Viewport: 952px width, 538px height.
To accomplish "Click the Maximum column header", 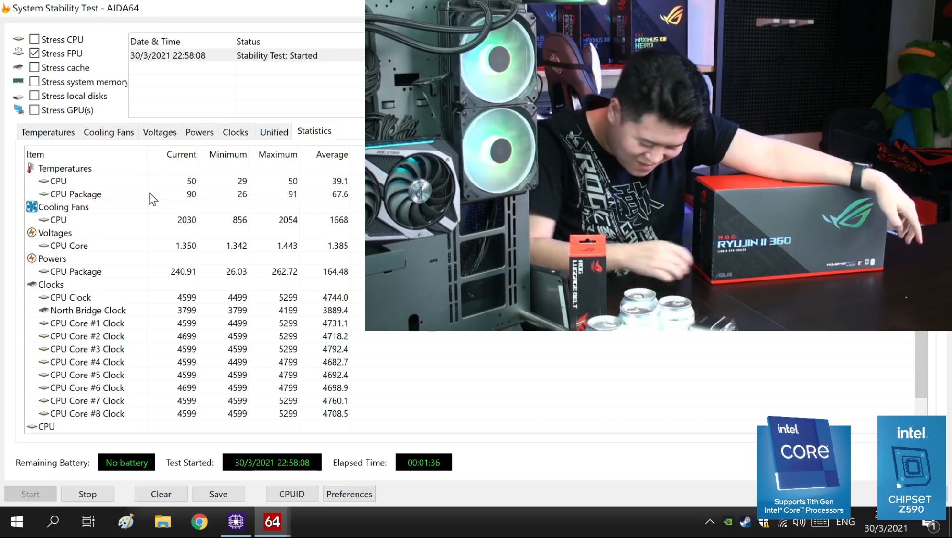I will click(x=278, y=154).
